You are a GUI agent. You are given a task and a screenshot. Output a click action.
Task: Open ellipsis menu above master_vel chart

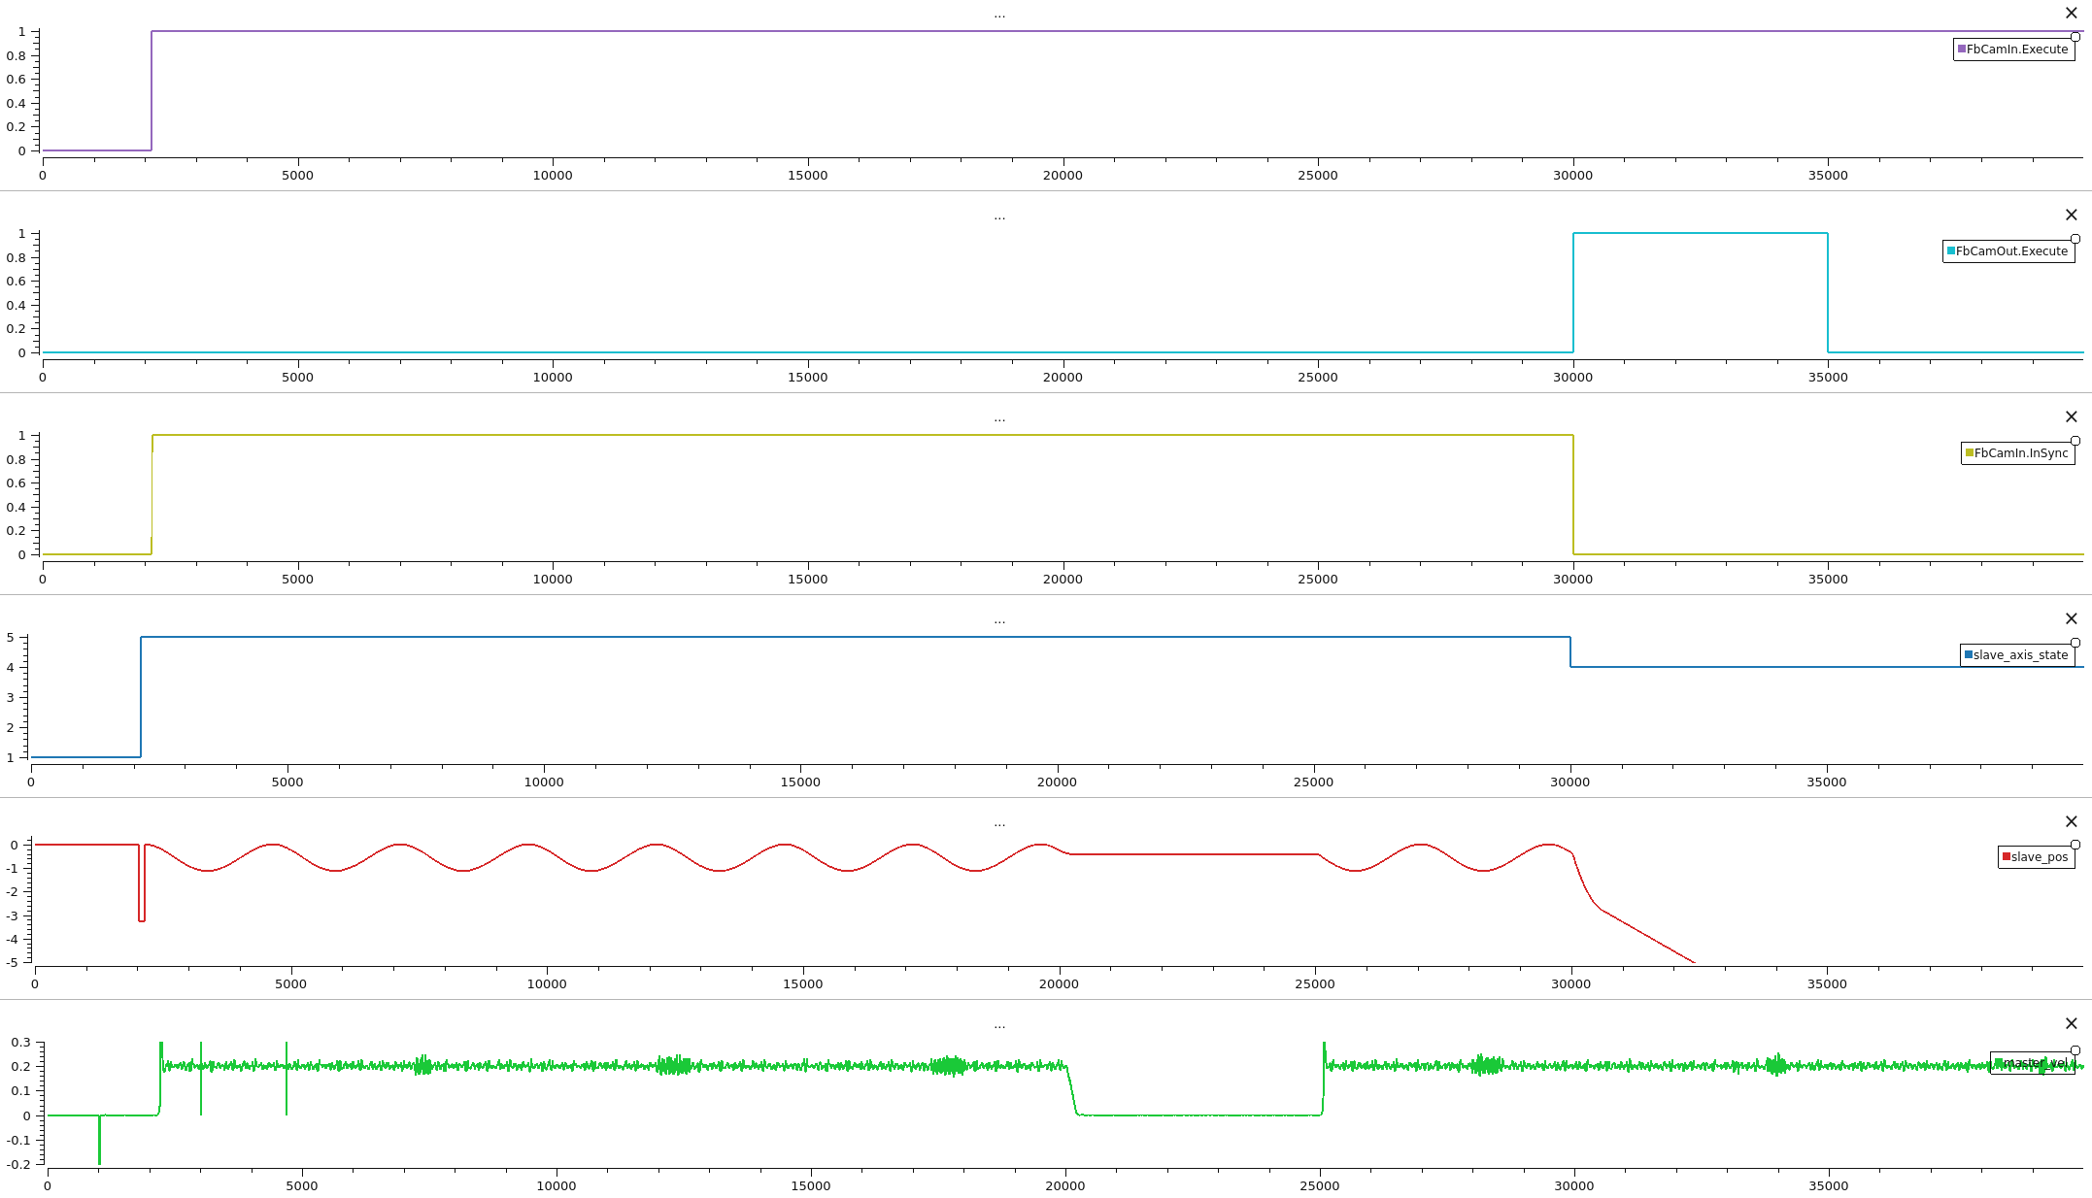tap(999, 1026)
